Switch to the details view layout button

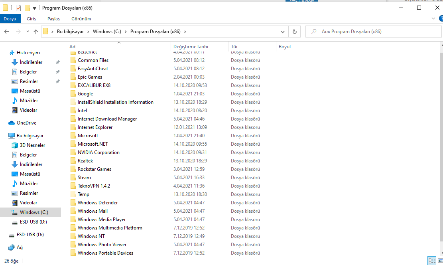click(x=432, y=261)
